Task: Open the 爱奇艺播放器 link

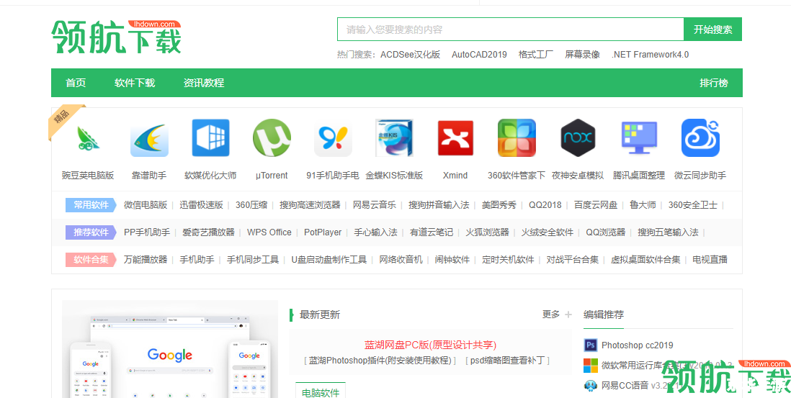Action: tap(208, 232)
